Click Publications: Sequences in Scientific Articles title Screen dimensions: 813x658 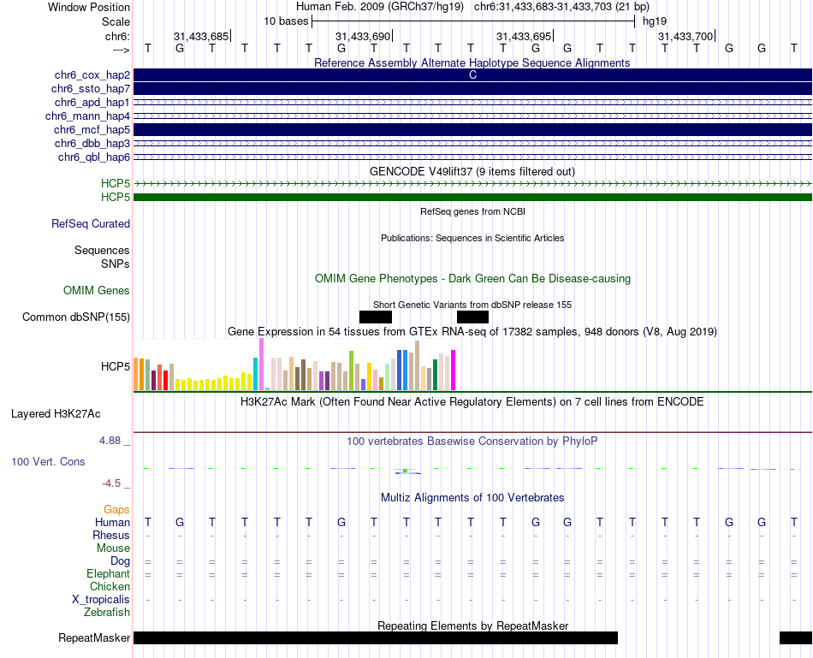click(x=472, y=238)
